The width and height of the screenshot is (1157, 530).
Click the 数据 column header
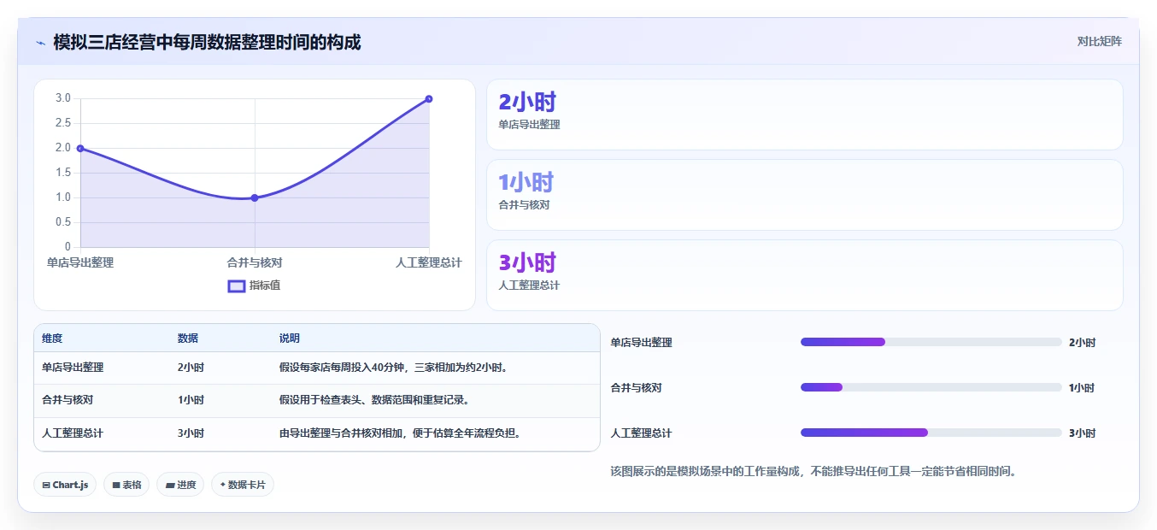pos(188,339)
